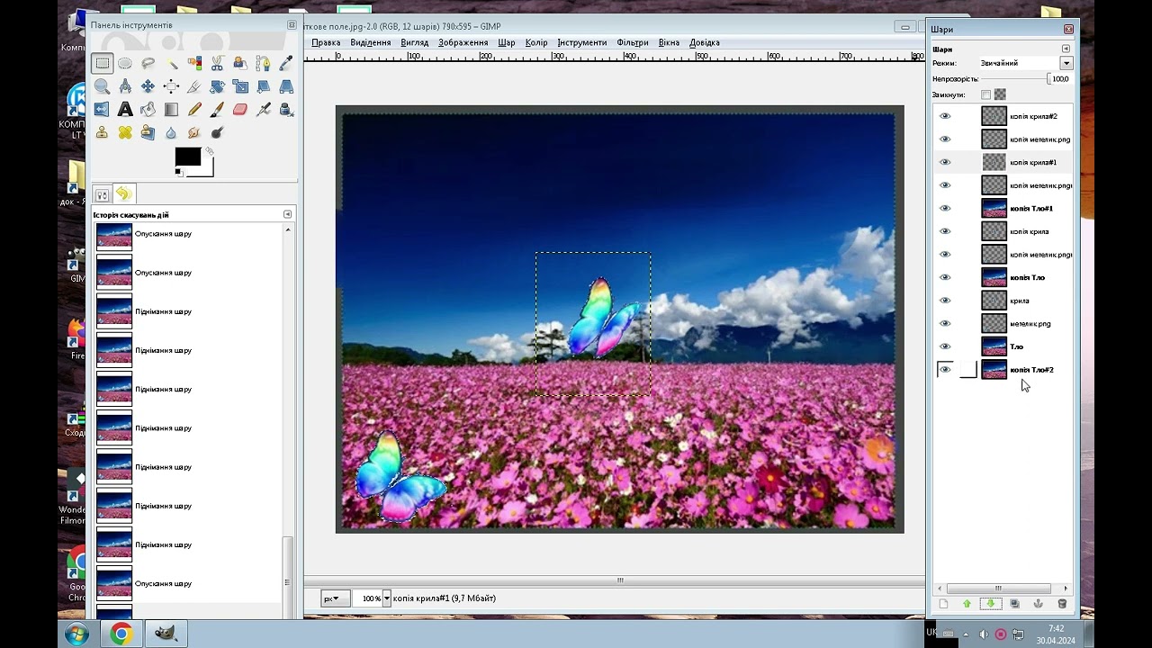The width and height of the screenshot is (1152, 648).
Task: Select the Ink tool
Action: click(286, 109)
